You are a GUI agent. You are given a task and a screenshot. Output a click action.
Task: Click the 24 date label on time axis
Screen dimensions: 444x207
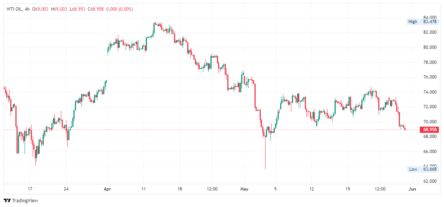click(66, 189)
